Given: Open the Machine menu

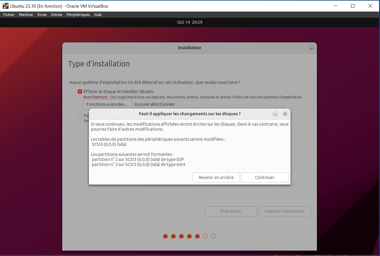Looking at the screenshot, I should click(x=26, y=15).
